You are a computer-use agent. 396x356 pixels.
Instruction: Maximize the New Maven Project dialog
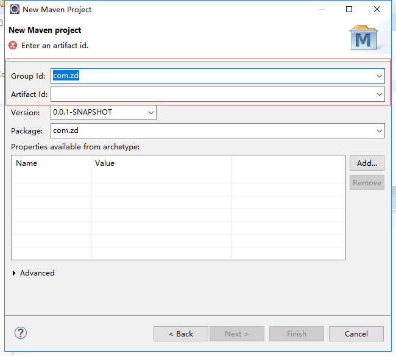[349, 9]
